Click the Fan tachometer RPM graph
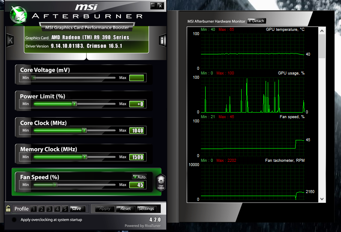 click(252, 182)
